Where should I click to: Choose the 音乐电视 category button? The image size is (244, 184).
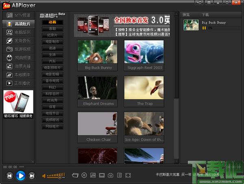click(52, 81)
